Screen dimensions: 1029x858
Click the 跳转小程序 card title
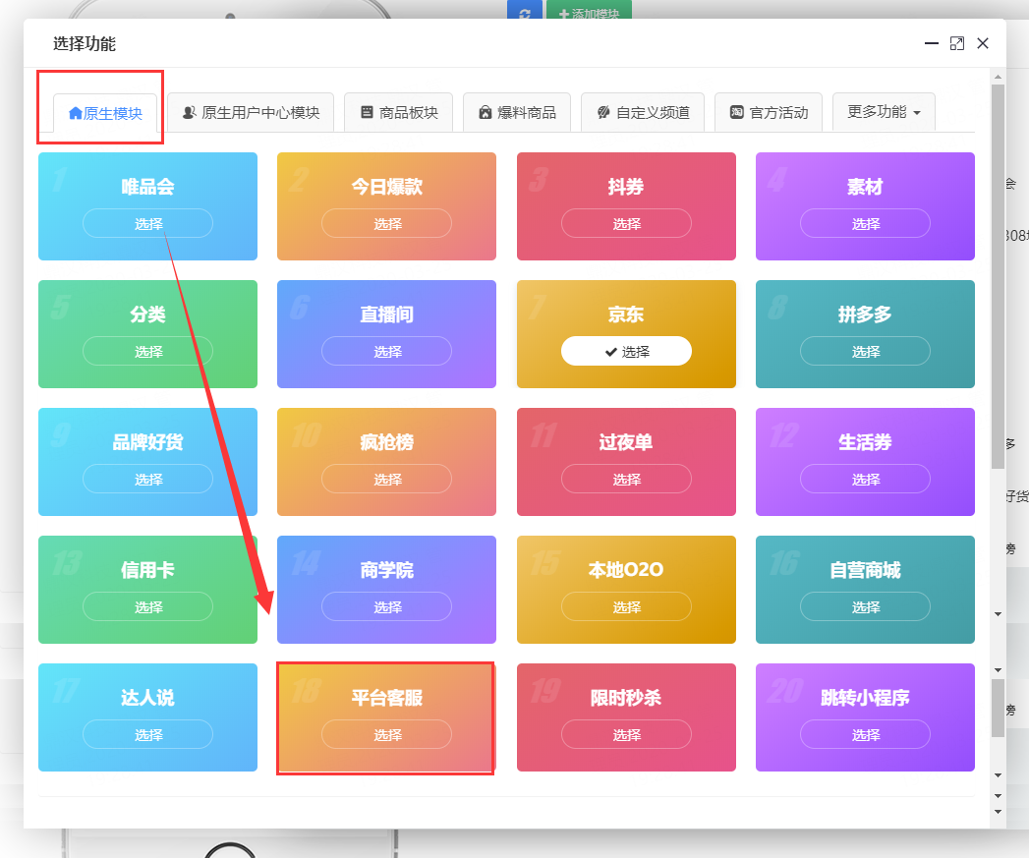tap(865, 697)
